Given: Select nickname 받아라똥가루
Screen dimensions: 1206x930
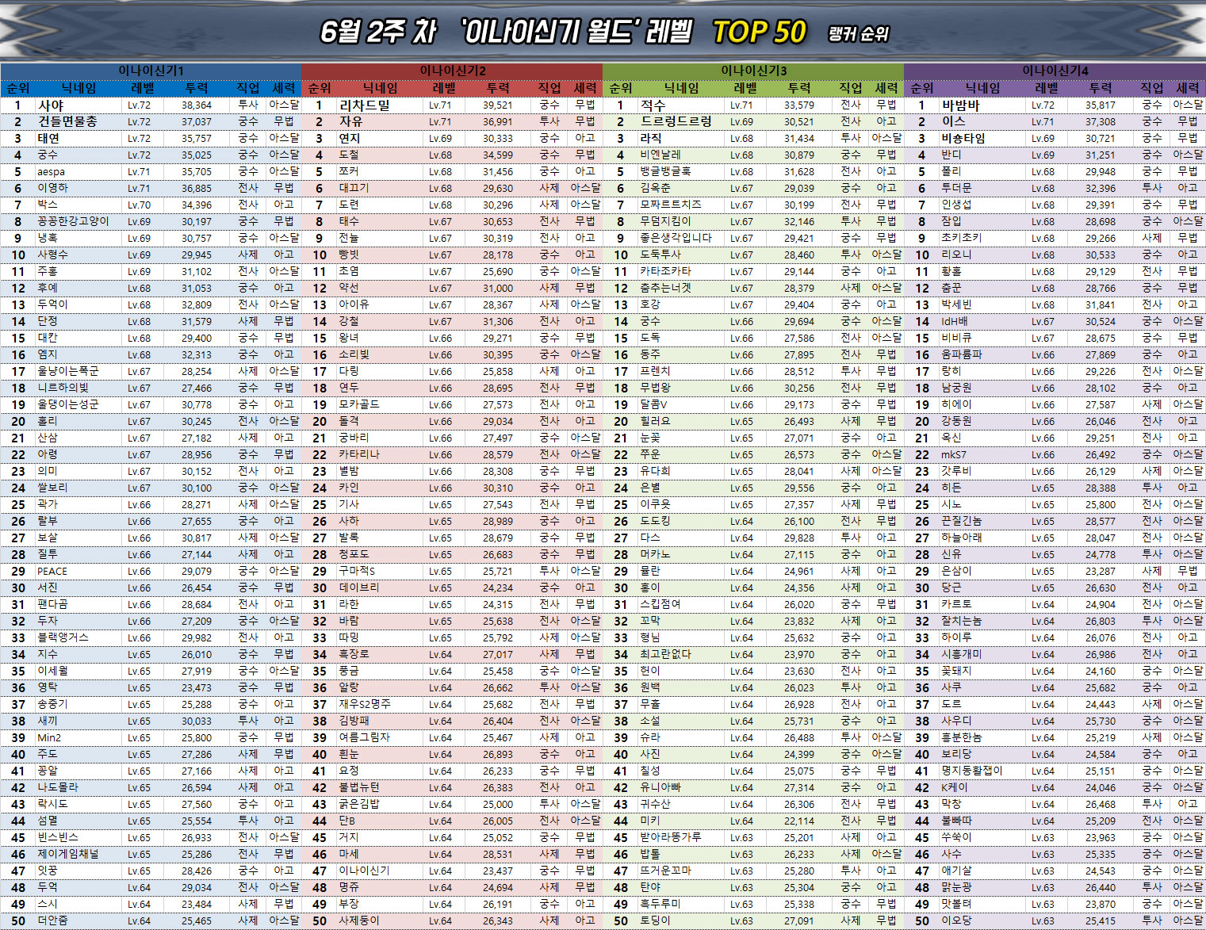Looking at the screenshot, I should (671, 837).
